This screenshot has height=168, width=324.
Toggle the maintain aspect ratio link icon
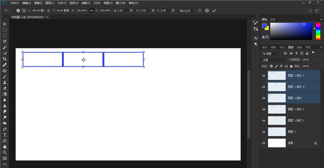coord(91,11)
